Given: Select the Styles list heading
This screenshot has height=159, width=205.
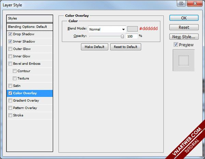Looking at the screenshot, I should click(30, 18).
